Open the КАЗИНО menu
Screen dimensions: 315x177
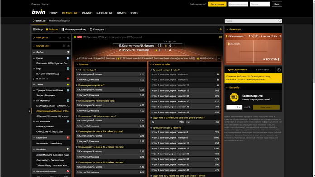[x=87, y=13]
